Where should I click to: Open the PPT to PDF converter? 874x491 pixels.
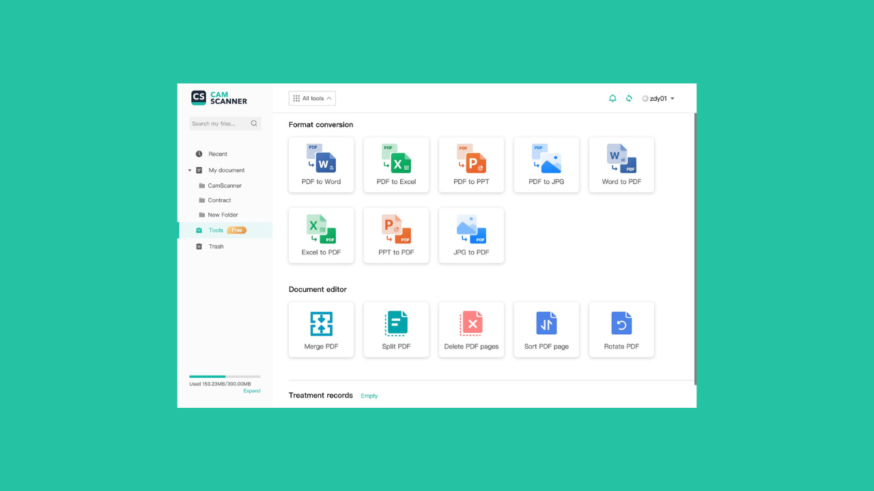point(396,235)
